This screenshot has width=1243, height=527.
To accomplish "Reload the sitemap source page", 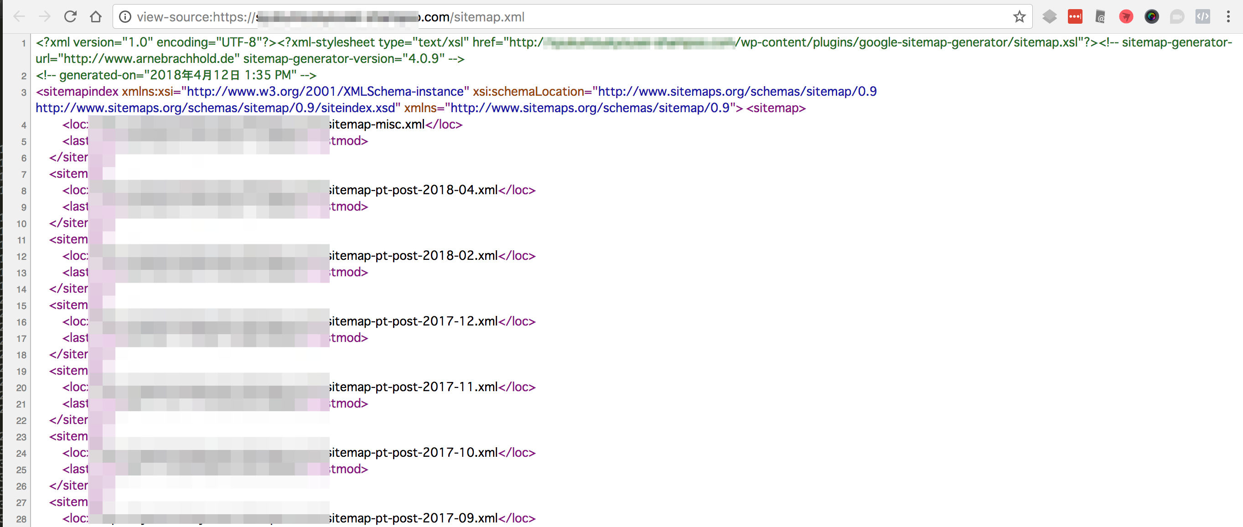I will point(71,17).
